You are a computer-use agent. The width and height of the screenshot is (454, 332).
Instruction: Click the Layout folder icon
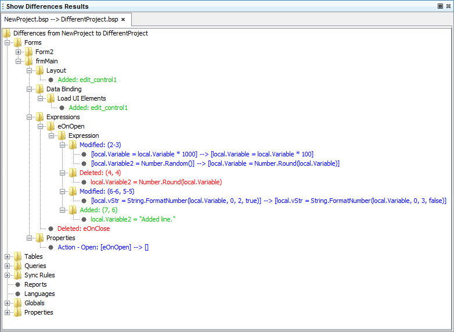coord(39,70)
